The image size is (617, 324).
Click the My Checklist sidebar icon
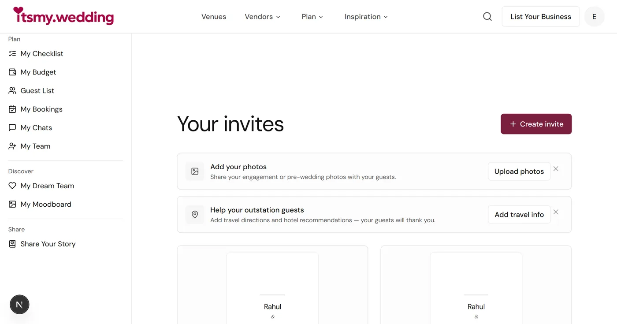(x=12, y=54)
